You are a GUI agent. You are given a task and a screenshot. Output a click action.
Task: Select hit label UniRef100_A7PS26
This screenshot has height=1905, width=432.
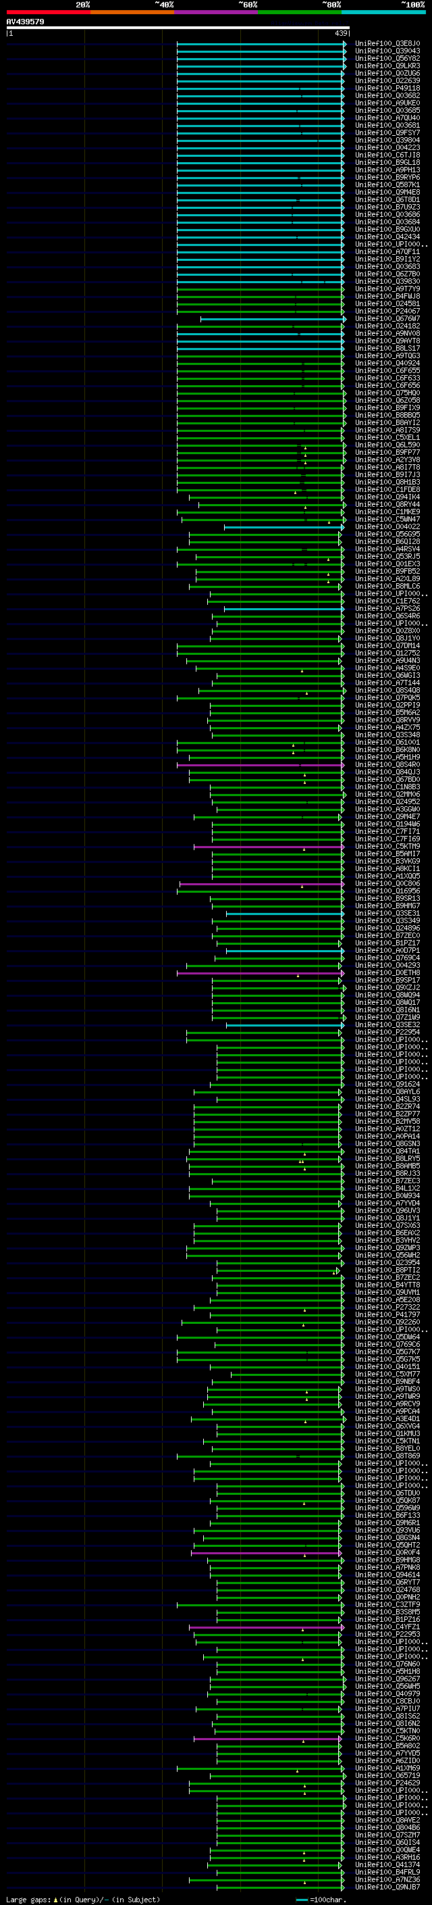(387, 609)
